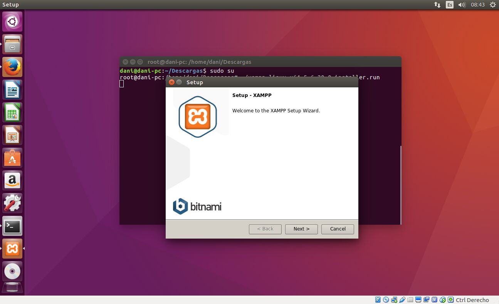Click the VirtualBox optical drive status icon

(x=386, y=300)
